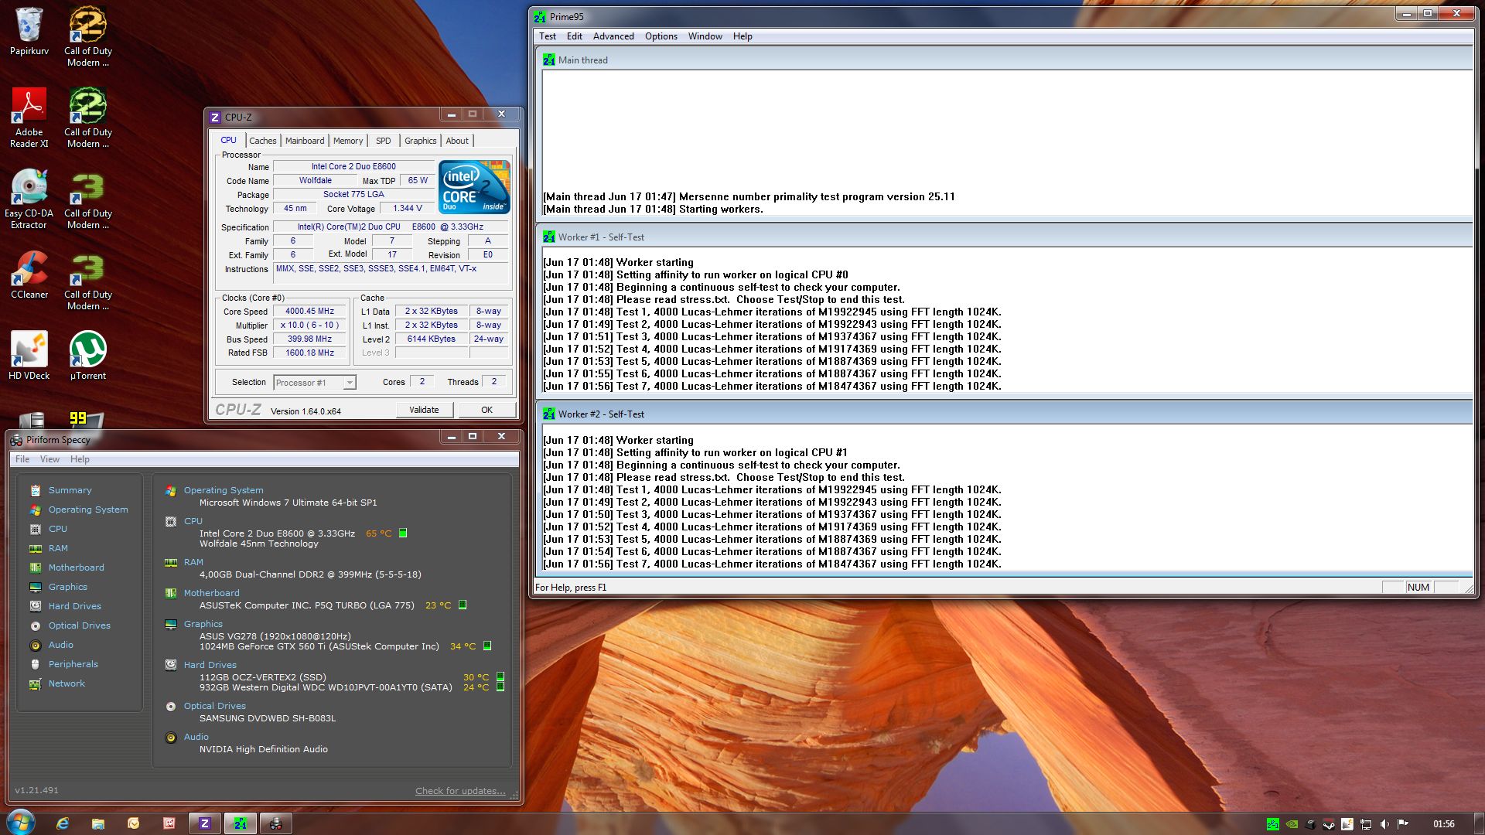The width and height of the screenshot is (1485, 835).
Task: Open the Options menu in Prime95
Action: point(661,36)
